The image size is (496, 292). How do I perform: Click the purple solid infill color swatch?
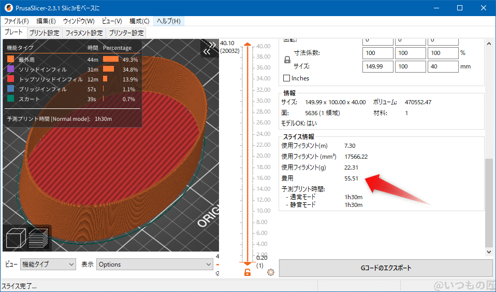pyautogui.click(x=10, y=69)
